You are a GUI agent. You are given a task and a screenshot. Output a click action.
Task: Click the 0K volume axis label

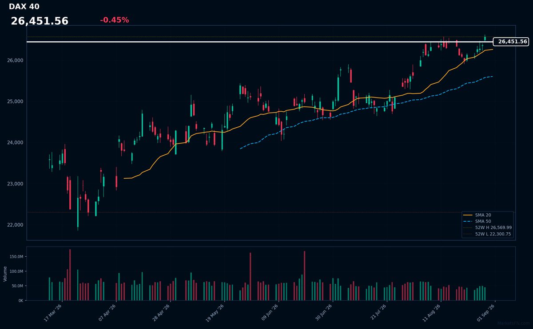pyautogui.click(x=21, y=301)
